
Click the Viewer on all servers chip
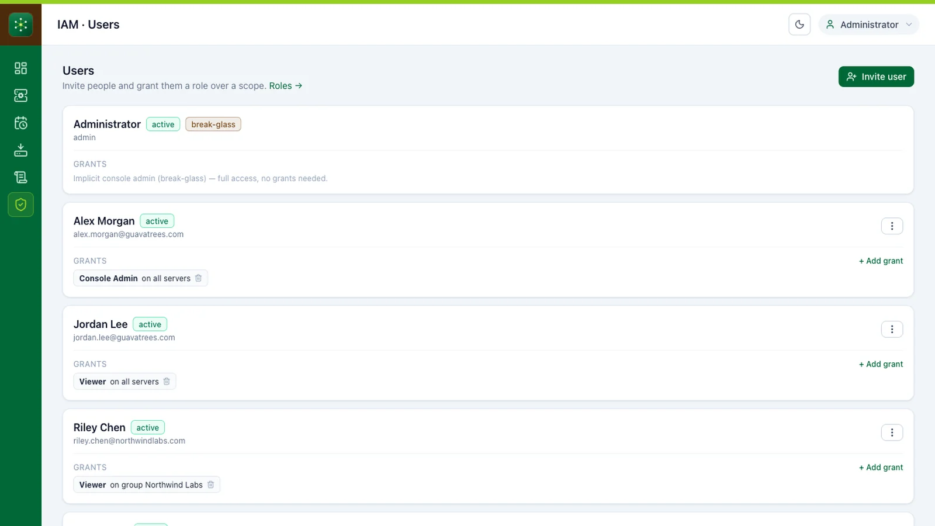[x=124, y=382]
